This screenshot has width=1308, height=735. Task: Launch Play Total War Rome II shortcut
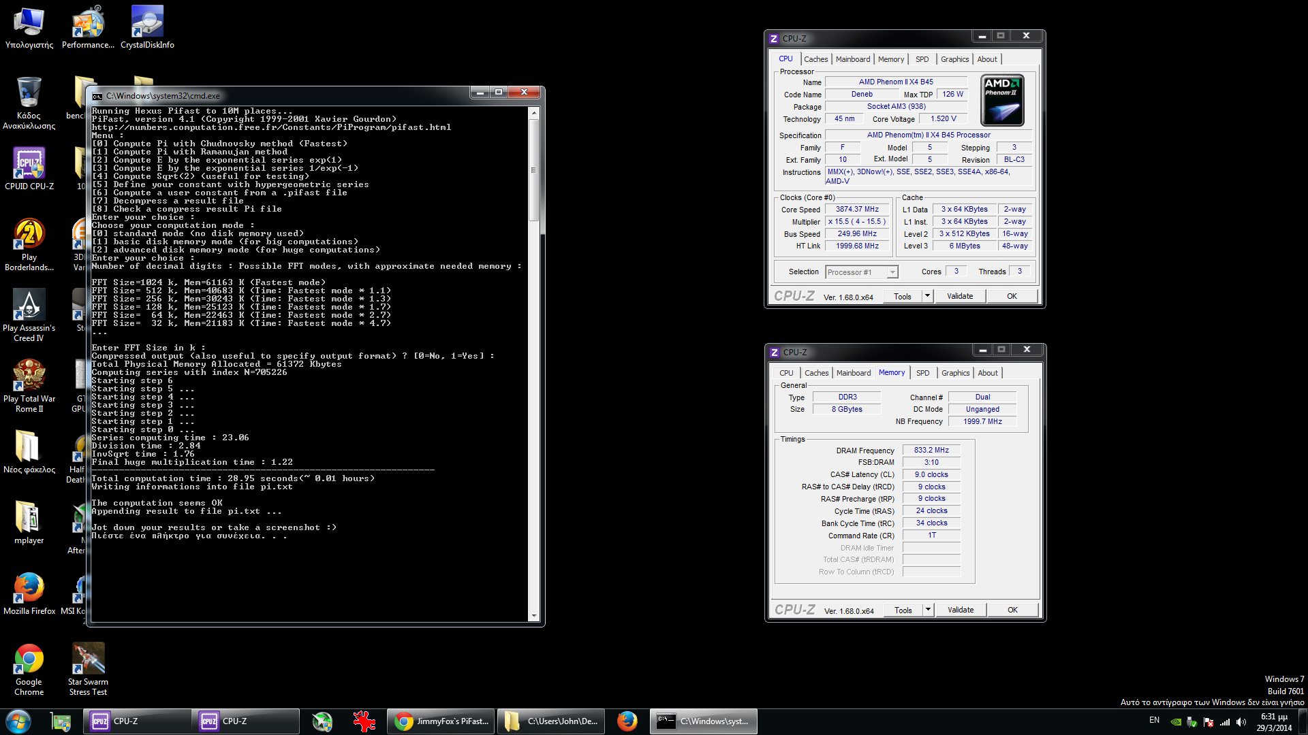(x=29, y=386)
